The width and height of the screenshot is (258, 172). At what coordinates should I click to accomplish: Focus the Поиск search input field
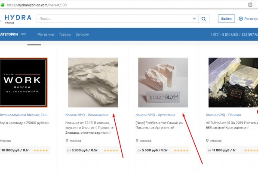82,19
